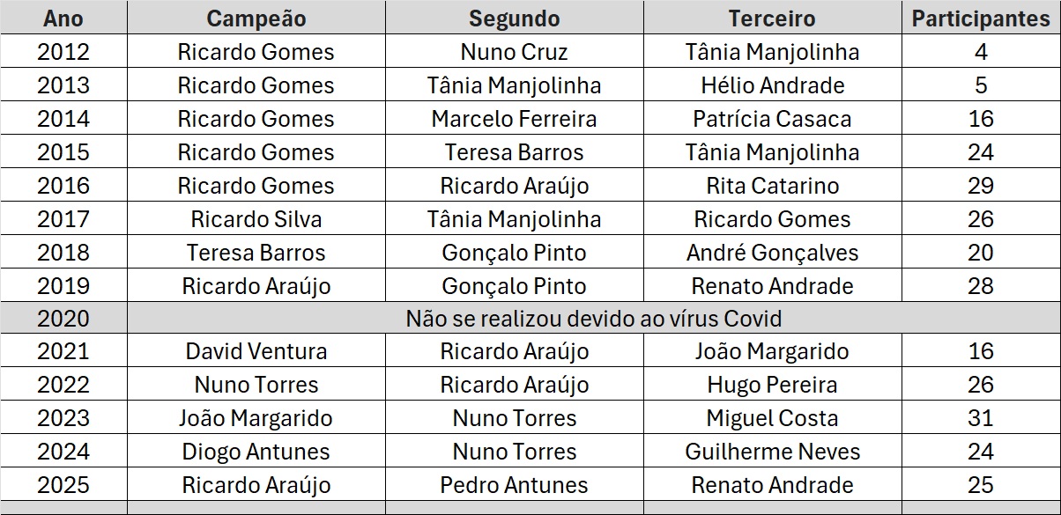Click the Terceiro header cell
1061x515 pixels.
coord(772,18)
